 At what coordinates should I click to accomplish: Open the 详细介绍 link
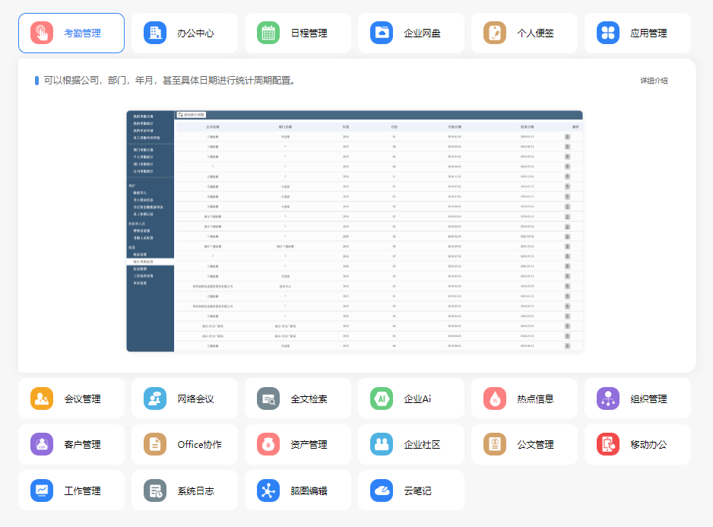(x=654, y=81)
